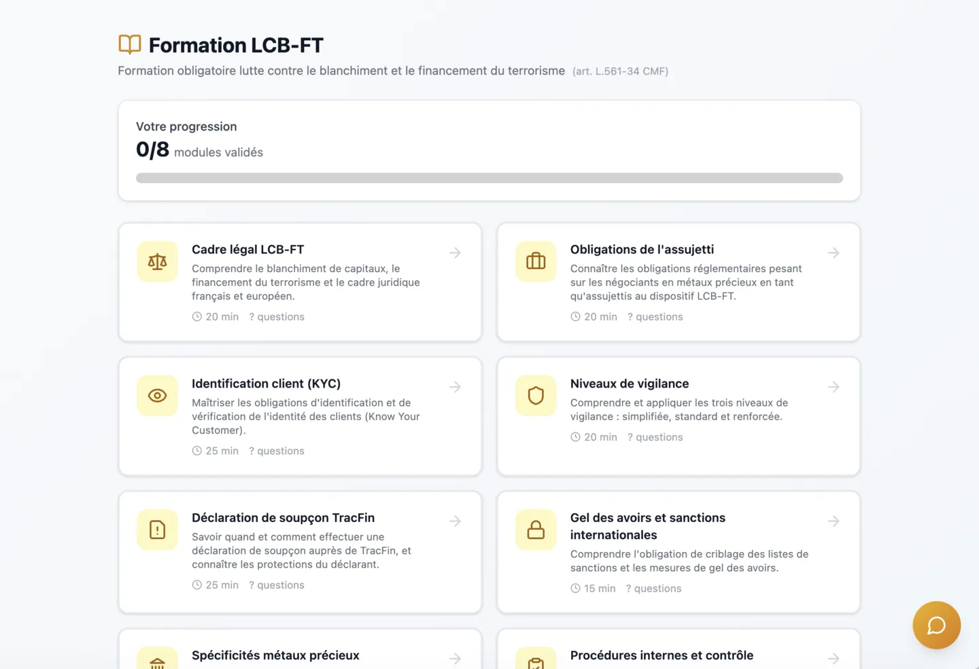Click ? questions in Identification client (KYC) card
Viewport: 979px width, 669px height.
(277, 451)
